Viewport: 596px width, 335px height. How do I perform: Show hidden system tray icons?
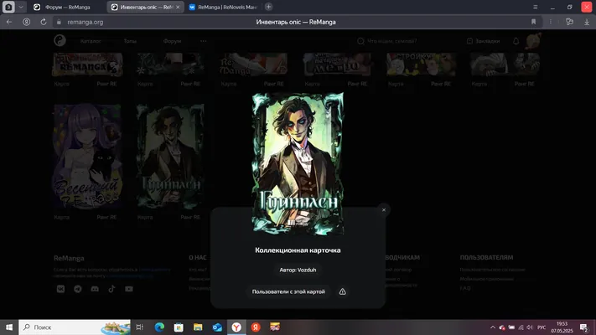493,327
